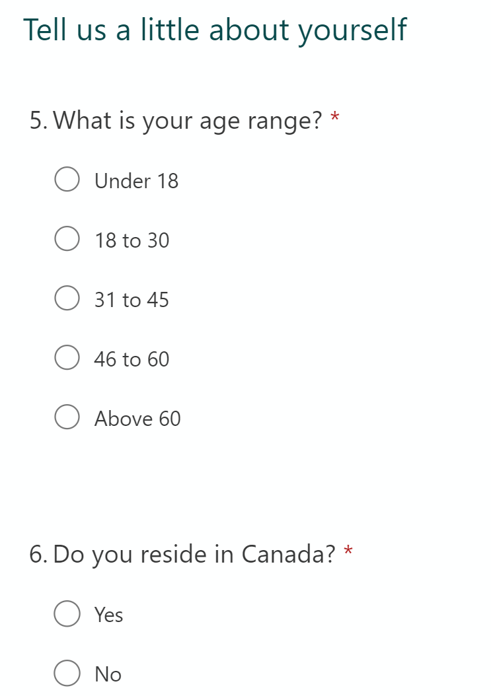Click the "What is your age range?" question text
The width and height of the screenshot is (491, 696).
[188, 121]
